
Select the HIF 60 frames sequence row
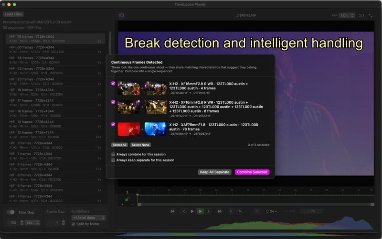pyautogui.click(x=55, y=50)
